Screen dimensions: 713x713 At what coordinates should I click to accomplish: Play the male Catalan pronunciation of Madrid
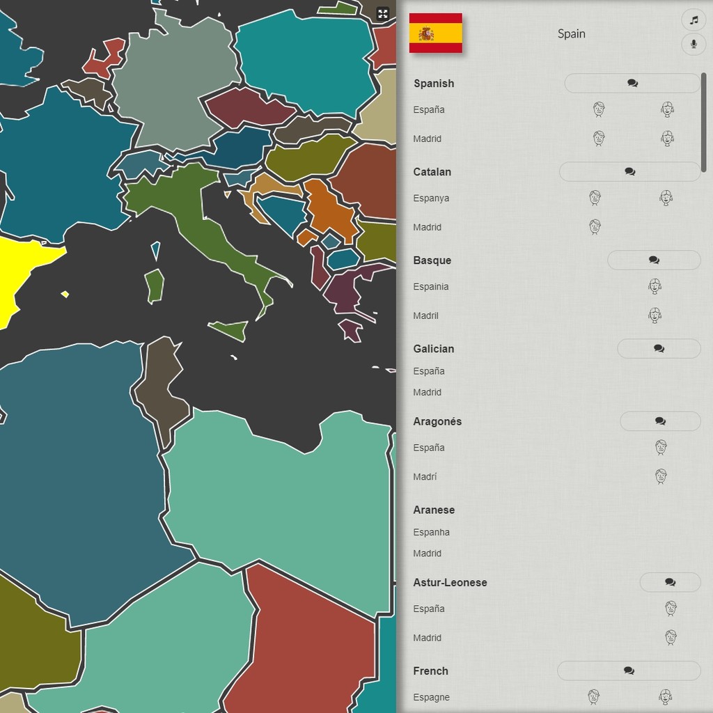594,227
